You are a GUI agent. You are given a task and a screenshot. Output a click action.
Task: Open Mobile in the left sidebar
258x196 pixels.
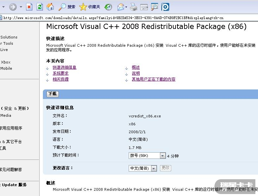click(x=6, y=68)
